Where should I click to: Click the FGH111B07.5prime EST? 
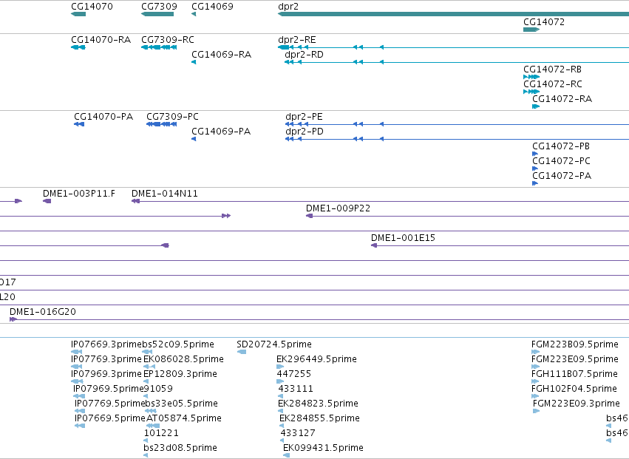pos(536,381)
